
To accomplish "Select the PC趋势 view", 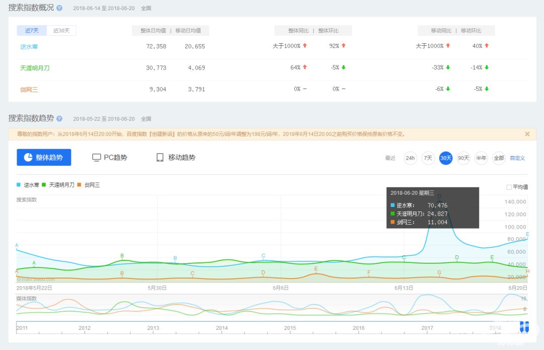I will coord(110,158).
